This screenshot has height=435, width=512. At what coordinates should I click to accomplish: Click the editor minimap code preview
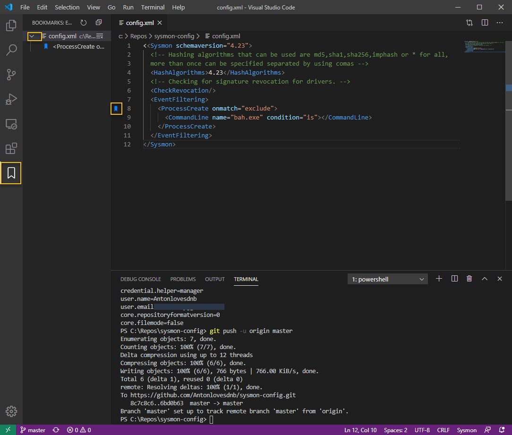483,46
